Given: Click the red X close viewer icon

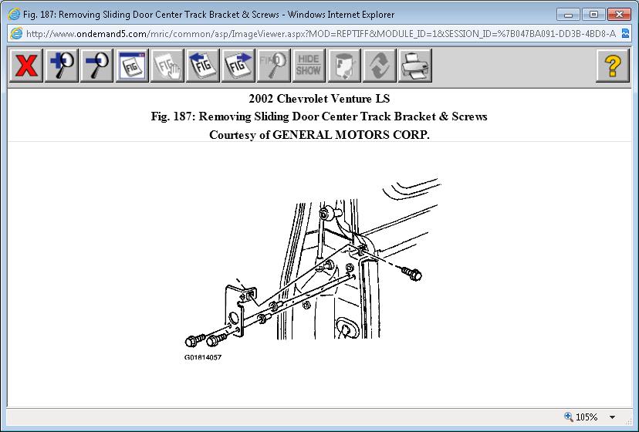Looking at the screenshot, I should [x=26, y=66].
